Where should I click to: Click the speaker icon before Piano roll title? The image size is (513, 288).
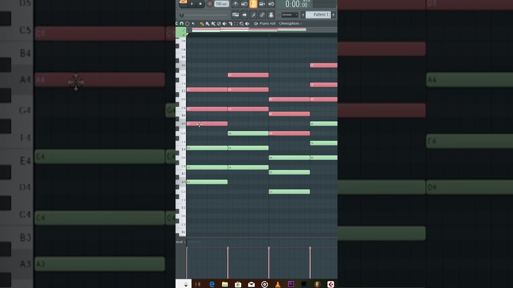pos(256,24)
